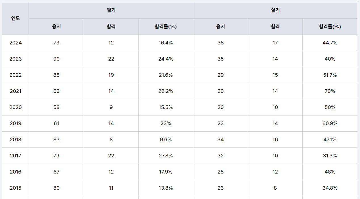Select the 2015 year cell
This screenshot has width=360, height=199.
(x=16, y=188)
